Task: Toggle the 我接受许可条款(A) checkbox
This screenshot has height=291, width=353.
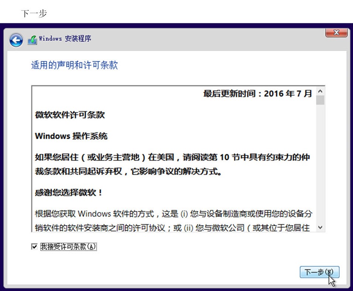Action: (x=34, y=246)
